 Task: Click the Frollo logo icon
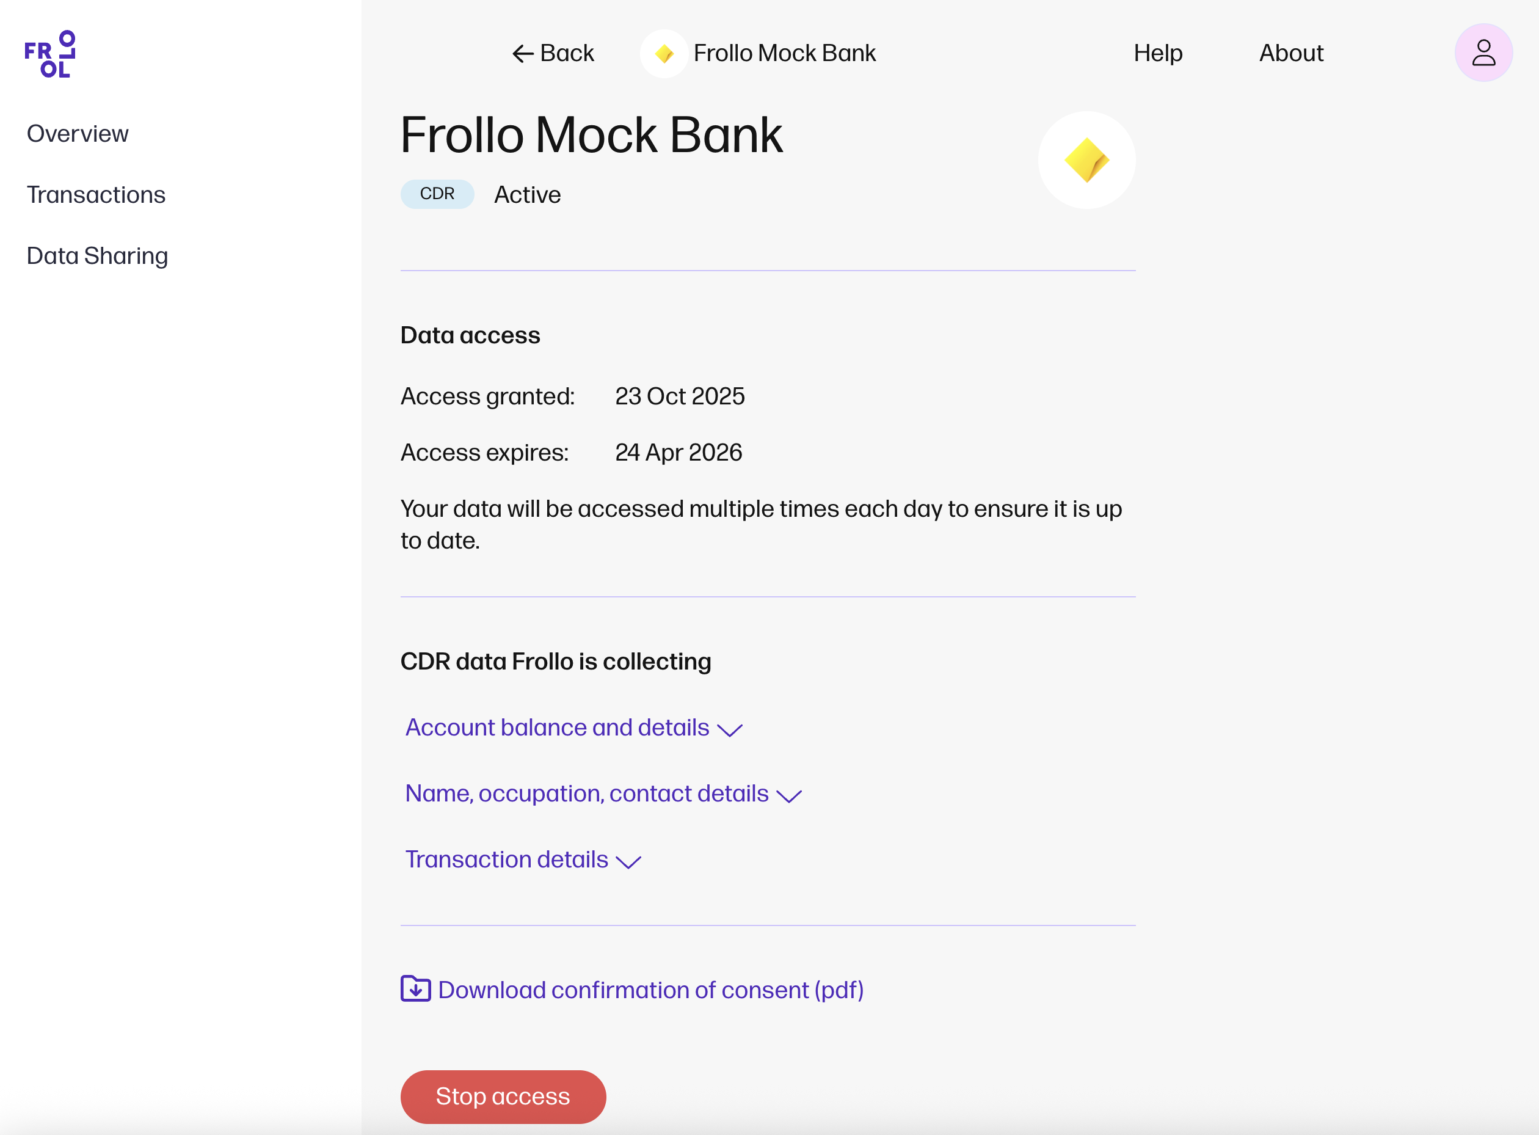pyautogui.click(x=49, y=54)
